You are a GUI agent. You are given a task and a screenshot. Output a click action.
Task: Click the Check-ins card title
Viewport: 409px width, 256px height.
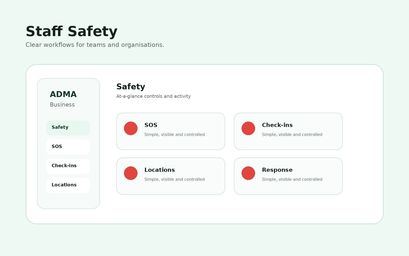click(277, 125)
